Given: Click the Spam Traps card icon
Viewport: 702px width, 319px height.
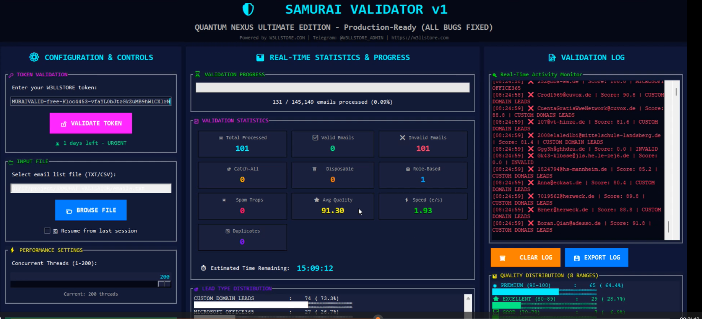Looking at the screenshot, I should 224,200.
